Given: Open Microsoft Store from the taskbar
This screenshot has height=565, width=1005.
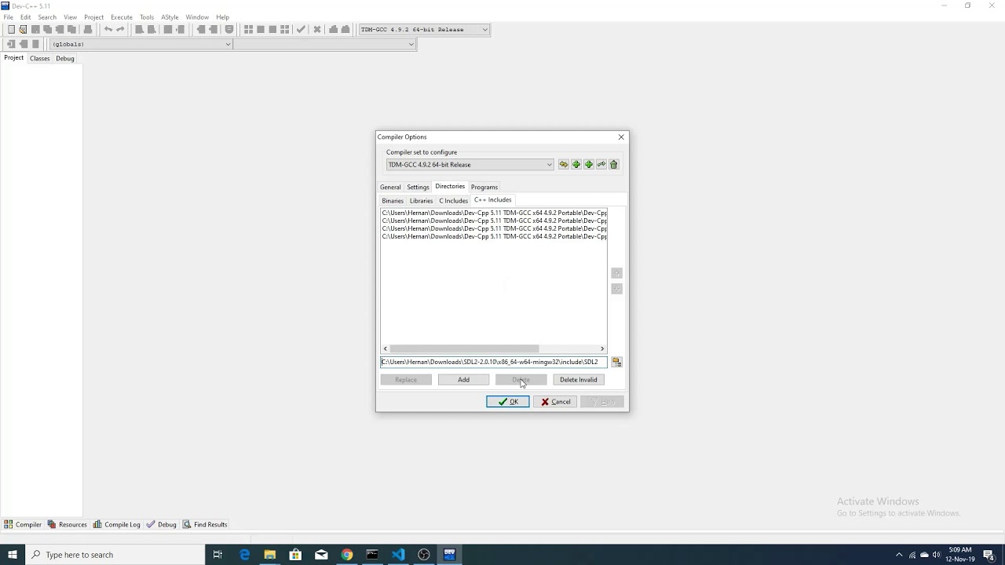Looking at the screenshot, I should (x=295, y=555).
